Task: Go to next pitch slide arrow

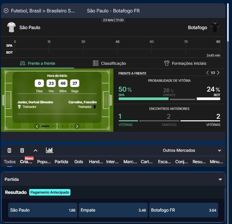Action: coord(77,126)
